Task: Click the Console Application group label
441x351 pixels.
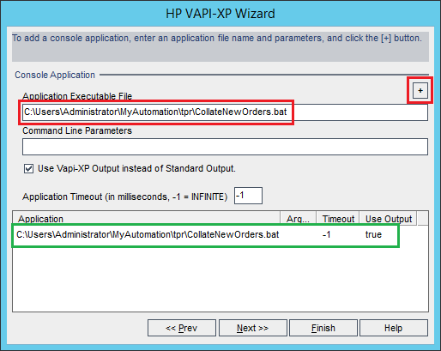Action: [x=55, y=75]
